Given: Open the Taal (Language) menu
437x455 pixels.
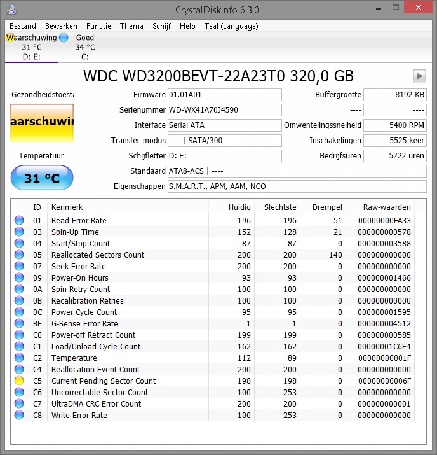Looking at the screenshot, I should coord(231,26).
